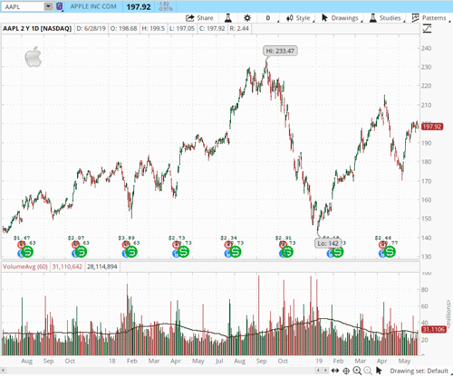
Task: Click the VolumeAvg (60) study label
Action: tap(25, 267)
